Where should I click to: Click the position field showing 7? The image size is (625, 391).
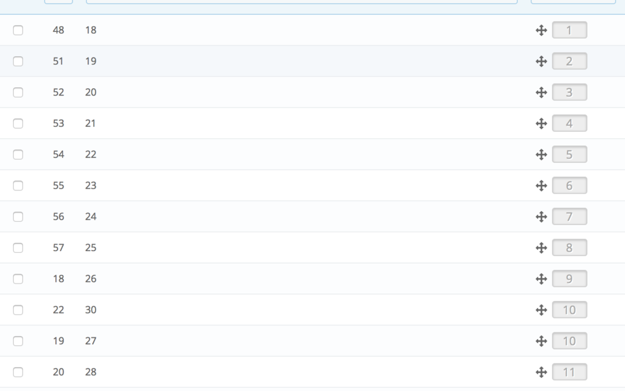569,217
